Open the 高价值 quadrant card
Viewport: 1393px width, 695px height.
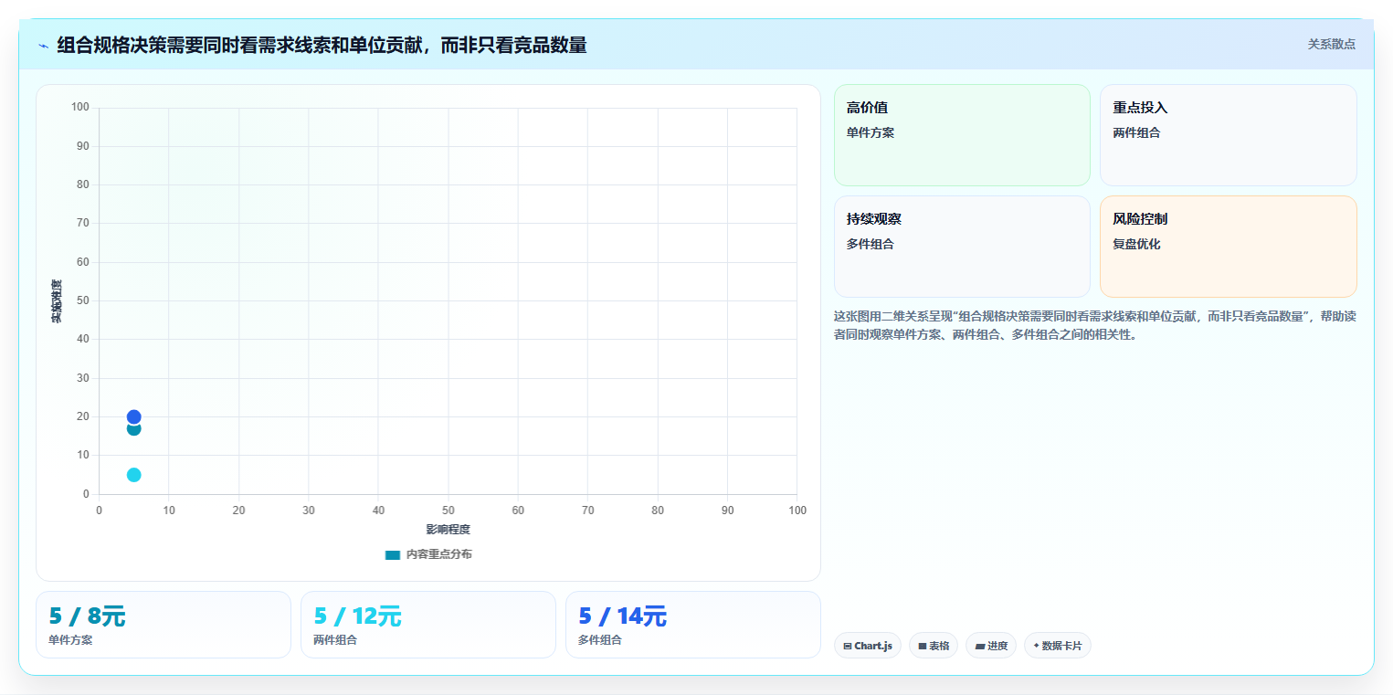962,135
